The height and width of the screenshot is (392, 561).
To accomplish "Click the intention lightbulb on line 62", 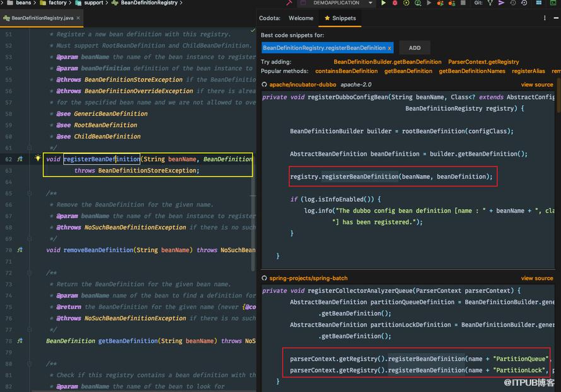I will (x=38, y=158).
